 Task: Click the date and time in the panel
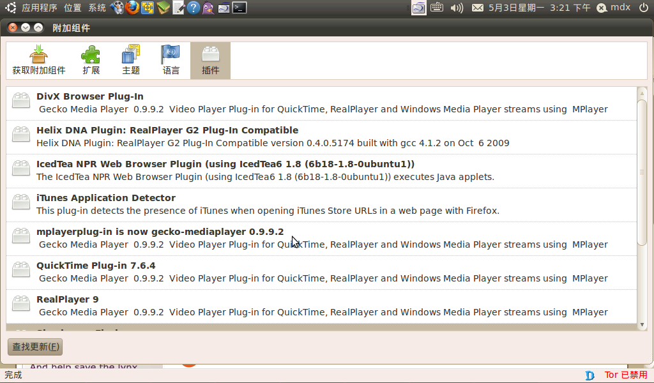[x=539, y=8]
